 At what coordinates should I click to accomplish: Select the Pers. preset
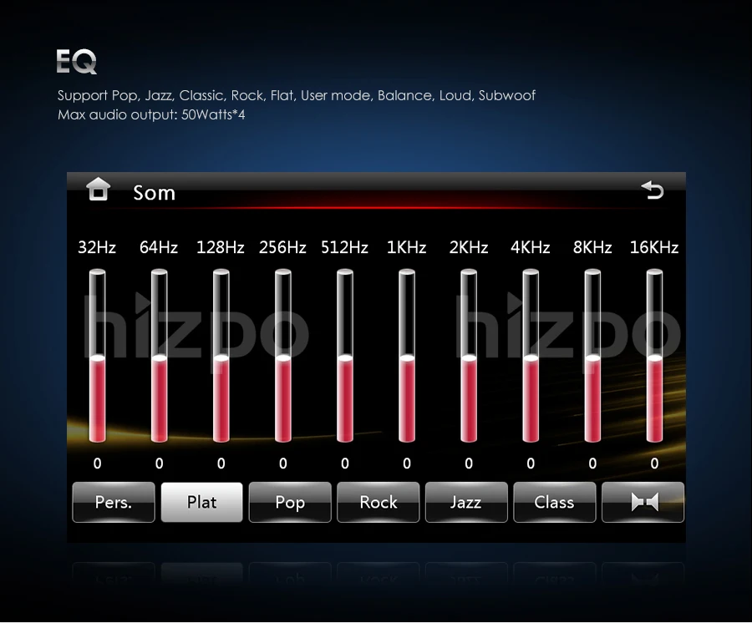pyautogui.click(x=114, y=502)
